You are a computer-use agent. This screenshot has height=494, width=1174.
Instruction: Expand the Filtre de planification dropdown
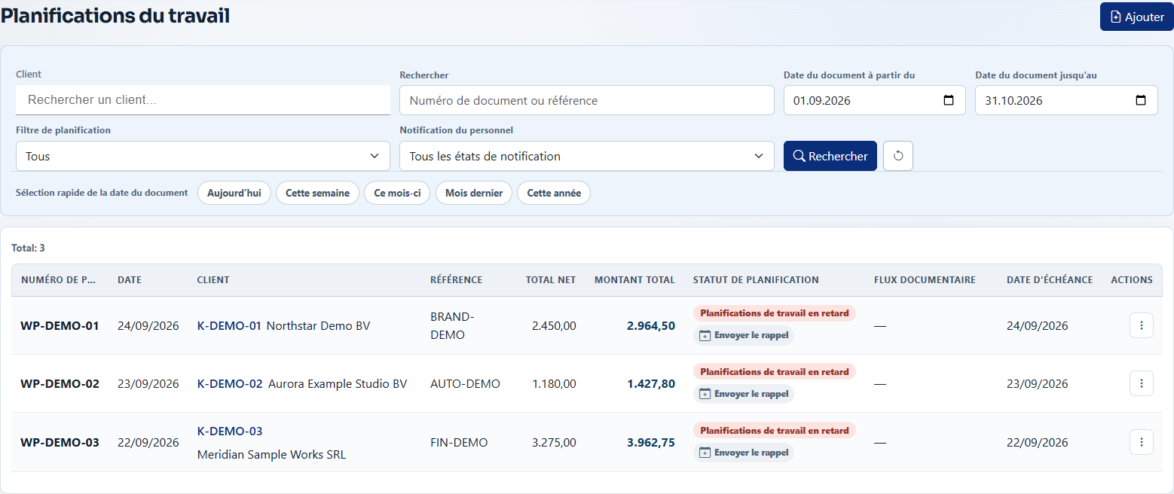pyautogui.click(x=203, y=156)
